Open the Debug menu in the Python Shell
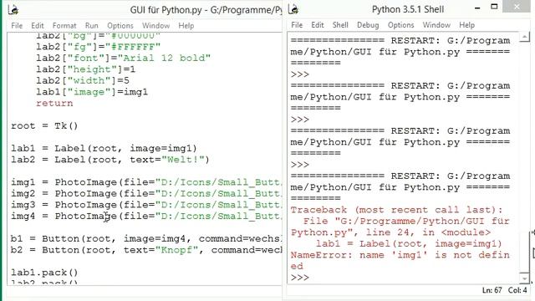Viewport: 535px width, 301px height. (x=368, y=25)
